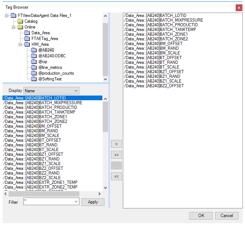
Task: Select EXTR_ZONE2_TEMP in the left tag list
Action: click(52, 187)
